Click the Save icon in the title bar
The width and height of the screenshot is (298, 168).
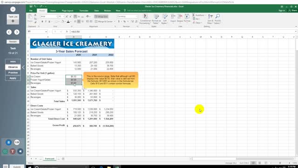[31, 7]
